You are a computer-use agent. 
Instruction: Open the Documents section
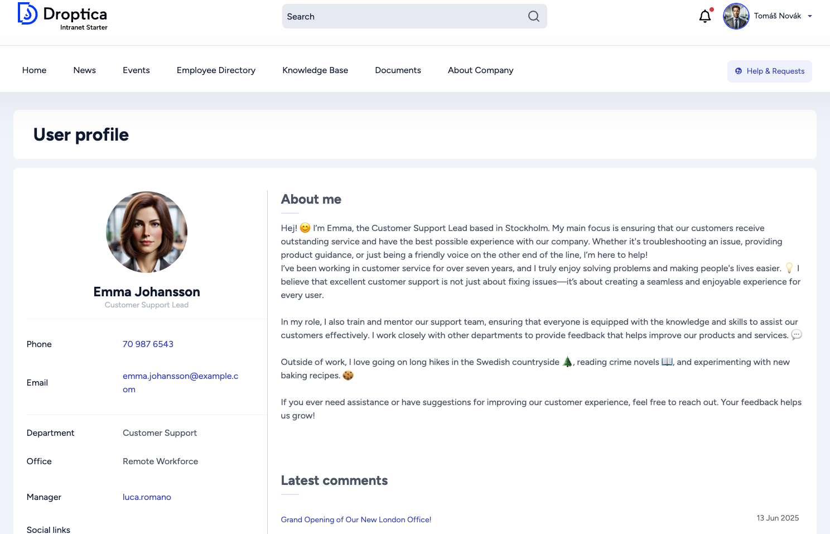398,70
